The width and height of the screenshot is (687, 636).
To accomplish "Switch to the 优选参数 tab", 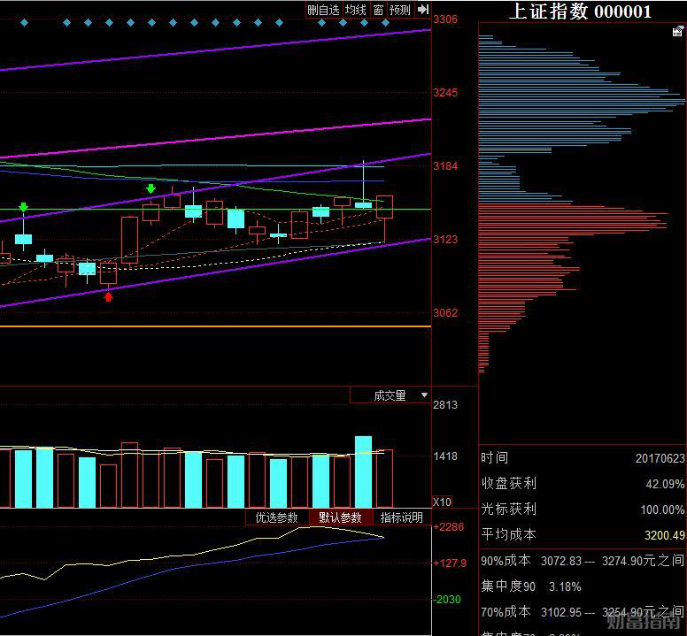I will tap(277, 517).
